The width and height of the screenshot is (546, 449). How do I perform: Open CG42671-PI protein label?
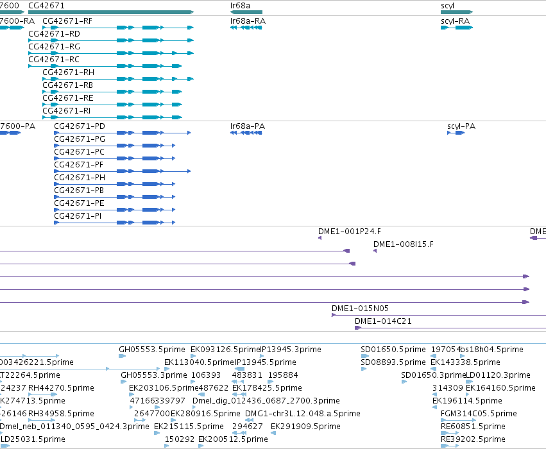[78, 217]
